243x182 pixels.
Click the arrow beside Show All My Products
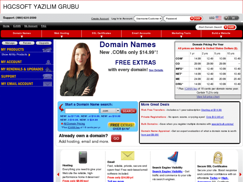(29, 55)
